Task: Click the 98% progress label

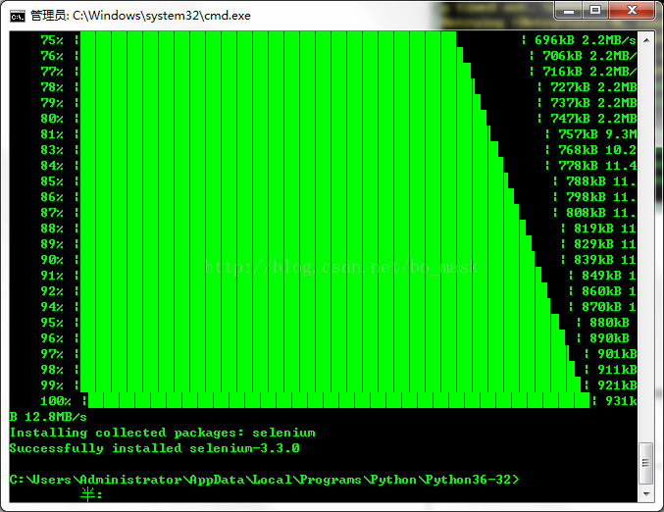Action: 52,369
